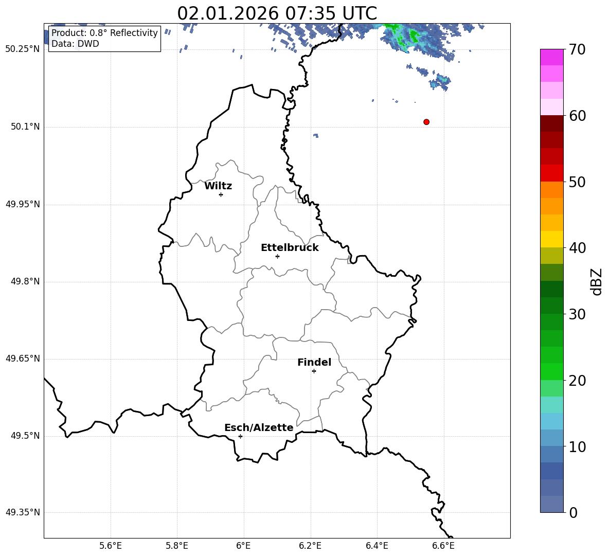609x556 pixels.
Task: Click the bright green colorbar swatch above 20
Action: click(x=552, y=371)
